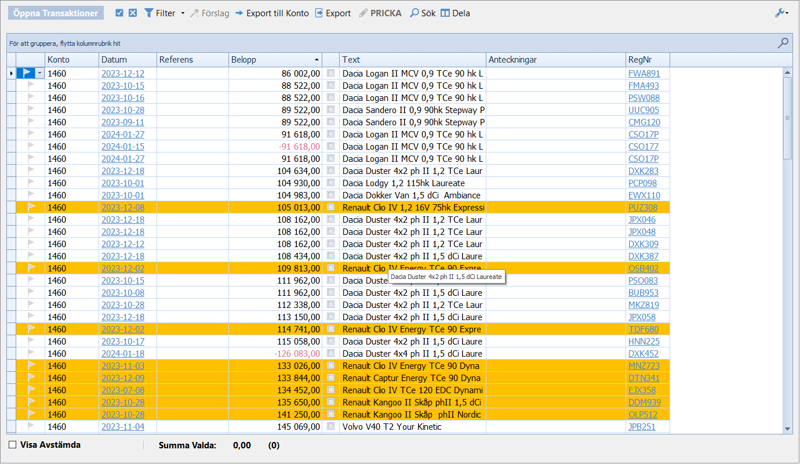Click the Belopp column header
This screenshot has height=464, width=800.
tap(275, 59)
